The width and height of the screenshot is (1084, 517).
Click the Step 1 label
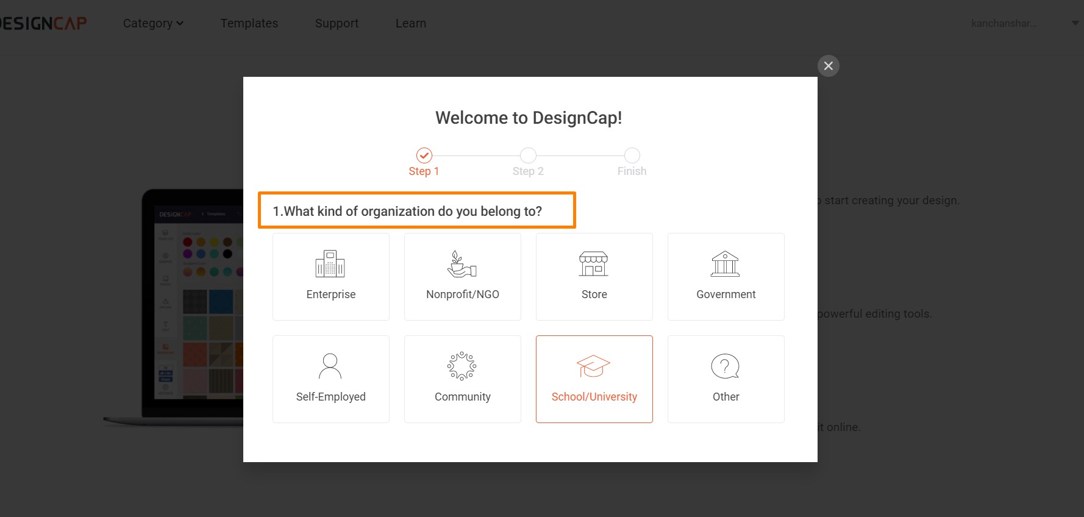[424, 171]
